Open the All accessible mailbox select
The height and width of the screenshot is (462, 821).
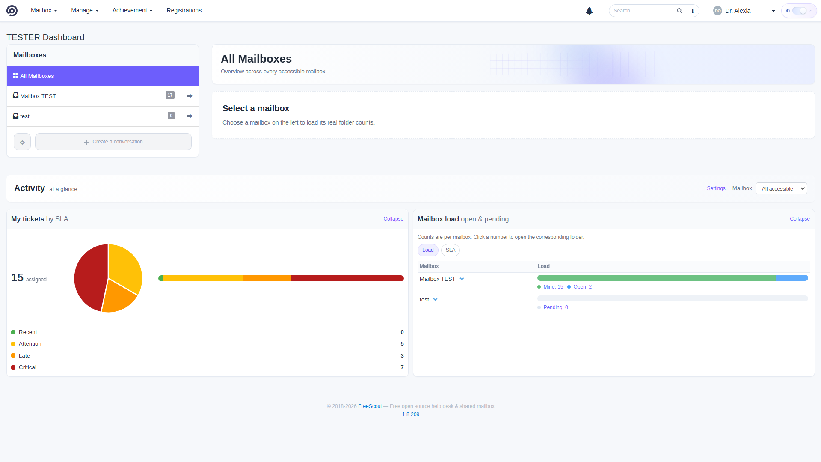tap(781, 189)
